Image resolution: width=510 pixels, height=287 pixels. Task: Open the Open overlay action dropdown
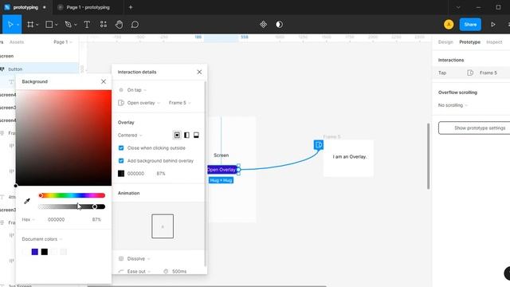click(143, 103)
